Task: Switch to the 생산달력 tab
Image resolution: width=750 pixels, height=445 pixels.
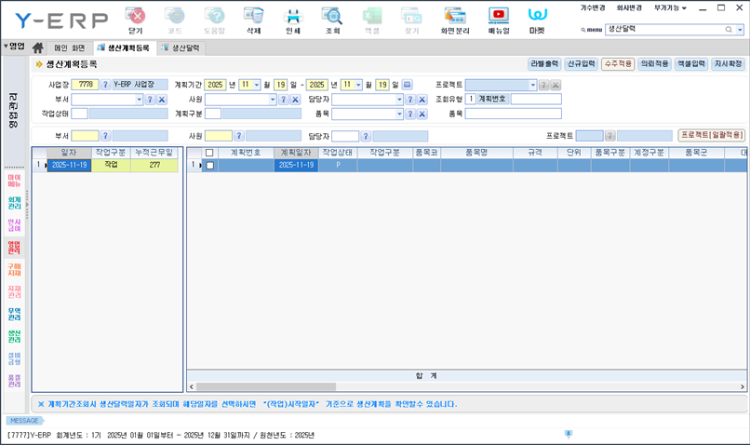Action: tap(185, 47)
